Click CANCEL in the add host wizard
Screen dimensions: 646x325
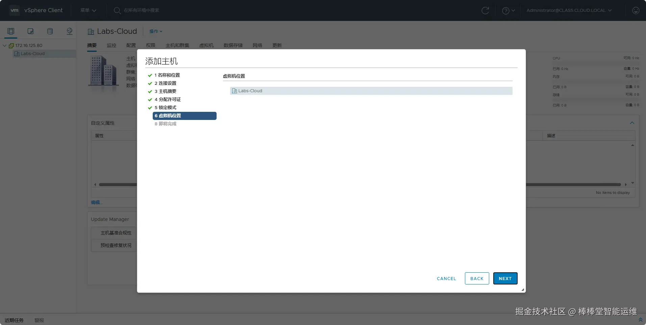446,278
